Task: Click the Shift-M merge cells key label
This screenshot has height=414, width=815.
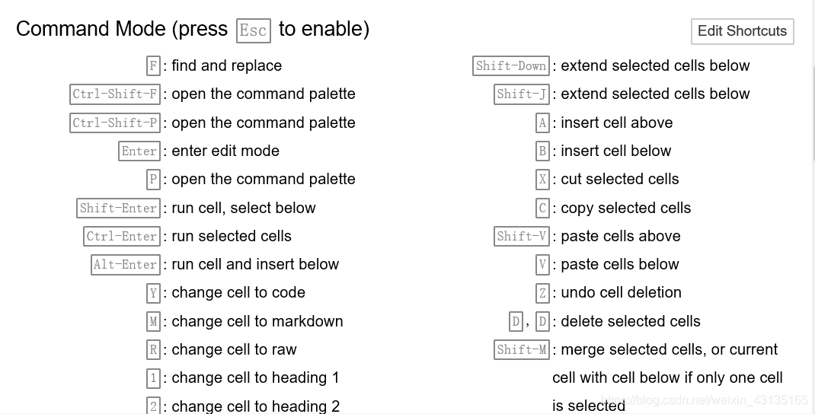Action: pos(522,350)
